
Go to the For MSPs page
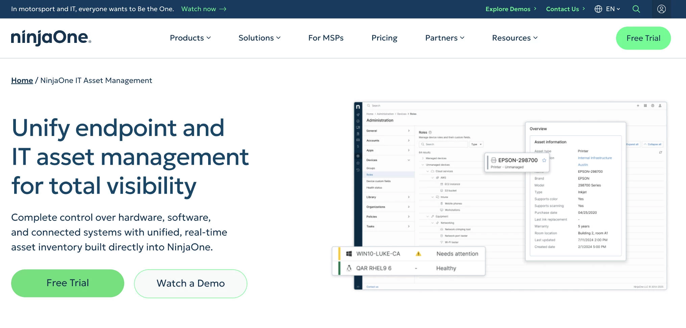[326, 38]
